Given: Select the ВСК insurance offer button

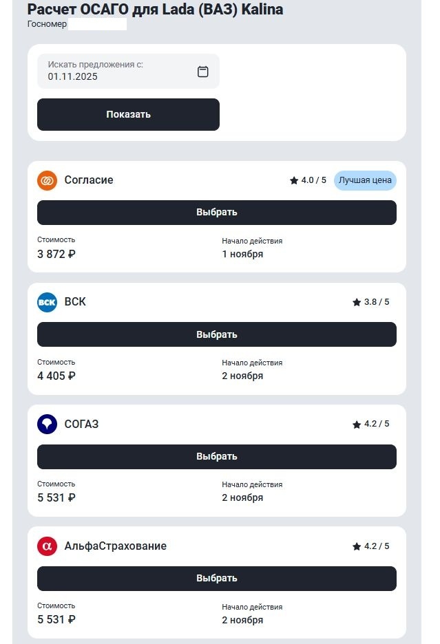Looking at the screenshot, I should (216, 334).
